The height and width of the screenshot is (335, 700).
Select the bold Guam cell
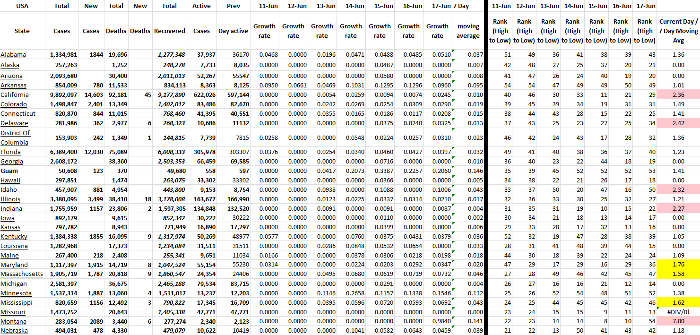pos(9,171)
